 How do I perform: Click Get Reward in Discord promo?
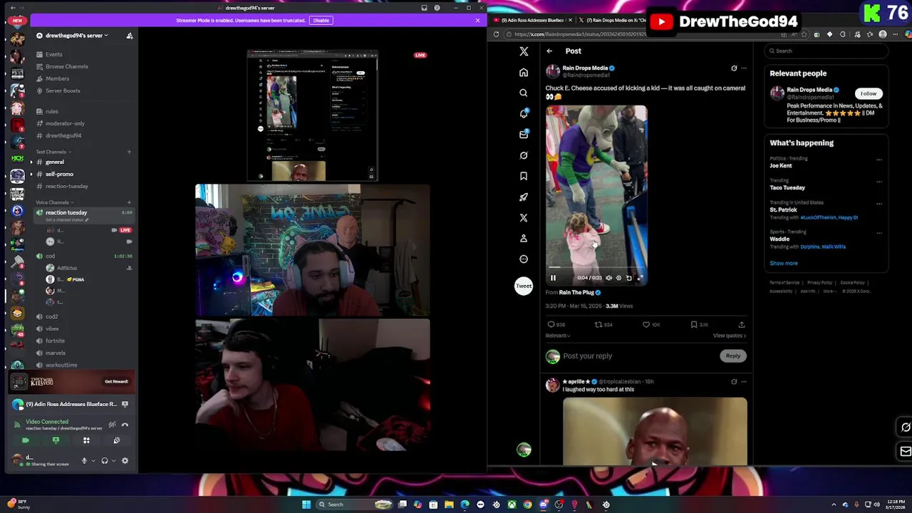click(x=116, y=381)
